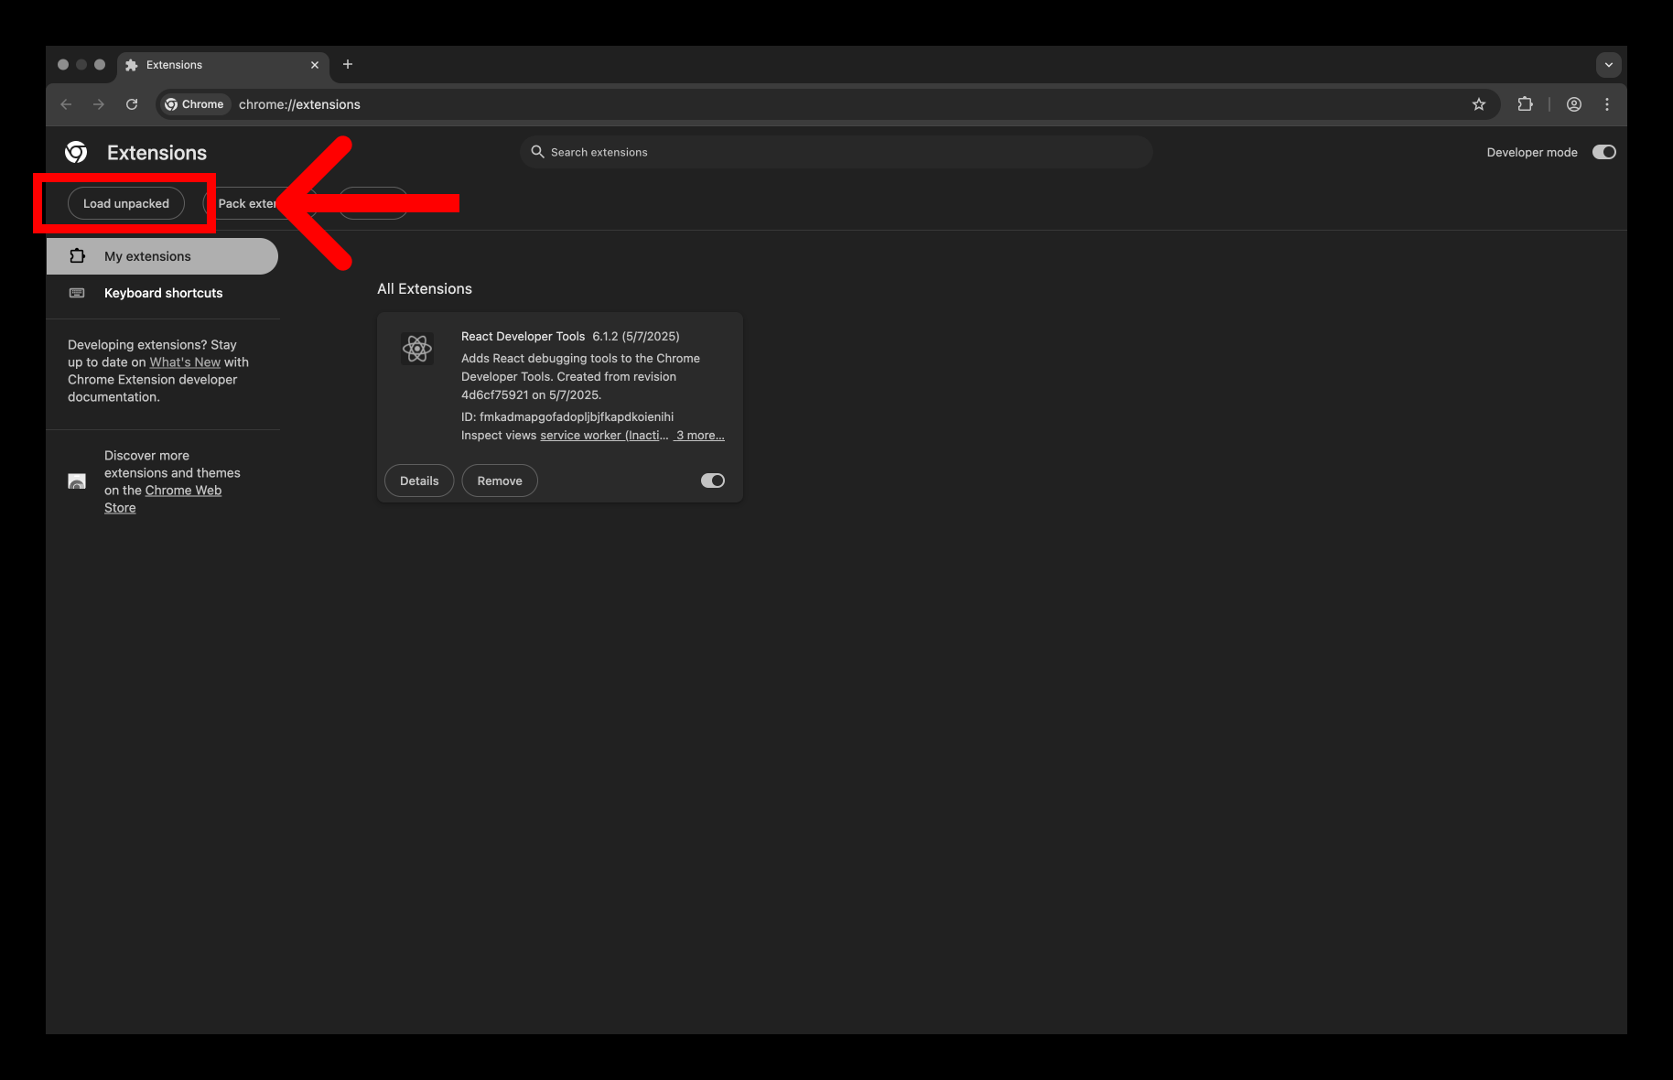The height and width of the screenshot is (1080, 1673).
Task: Open React Developer Tools Details
Action: (x=419, y=481)
